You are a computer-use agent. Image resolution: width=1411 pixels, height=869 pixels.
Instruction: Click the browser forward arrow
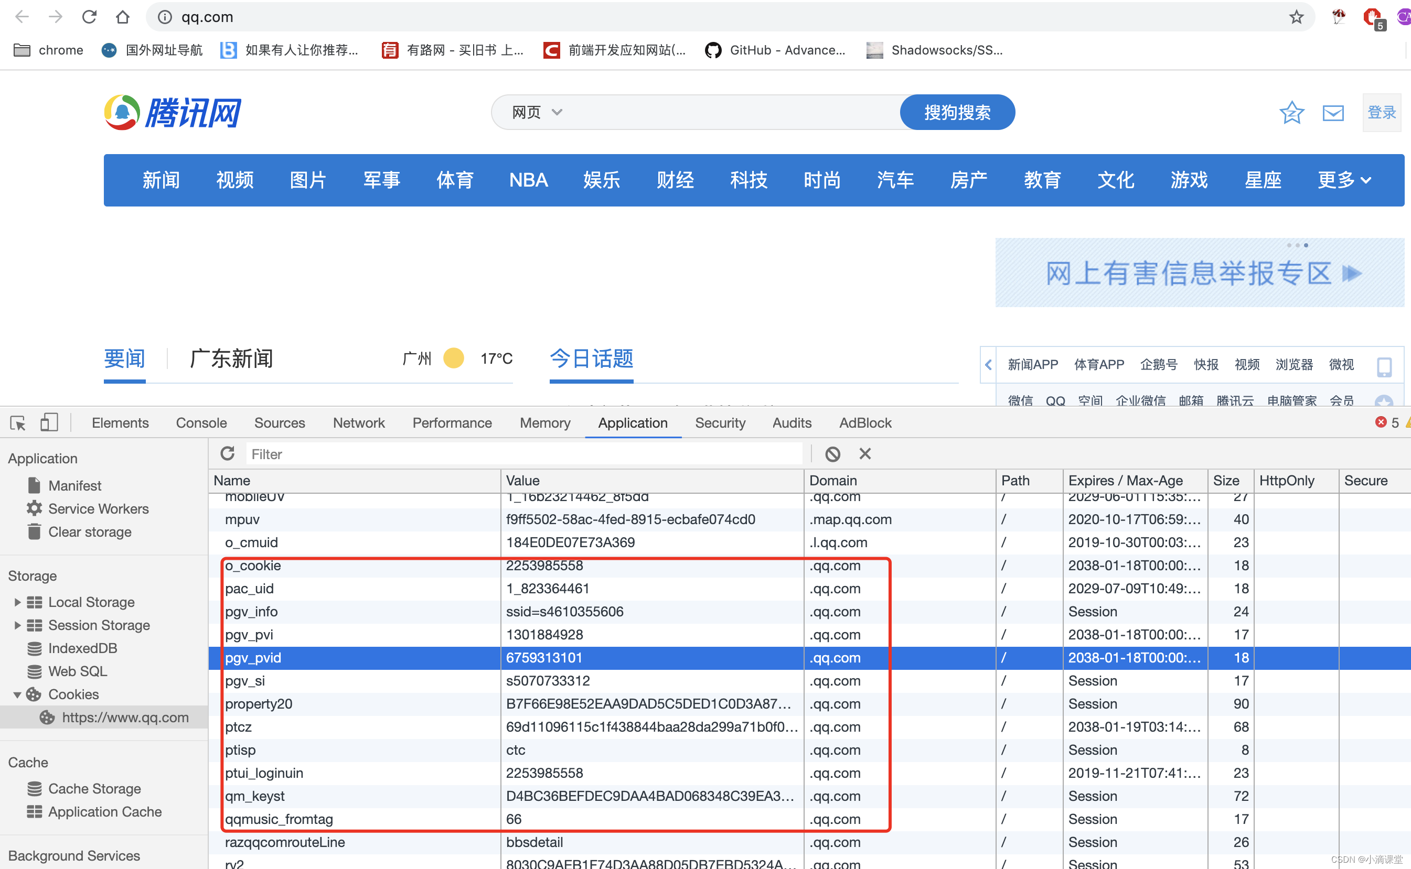click(x=56, y=17)
